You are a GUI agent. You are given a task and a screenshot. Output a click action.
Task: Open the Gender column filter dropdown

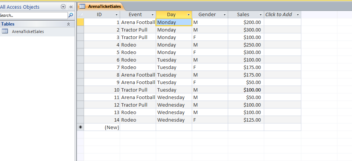(x=224, y=15)
